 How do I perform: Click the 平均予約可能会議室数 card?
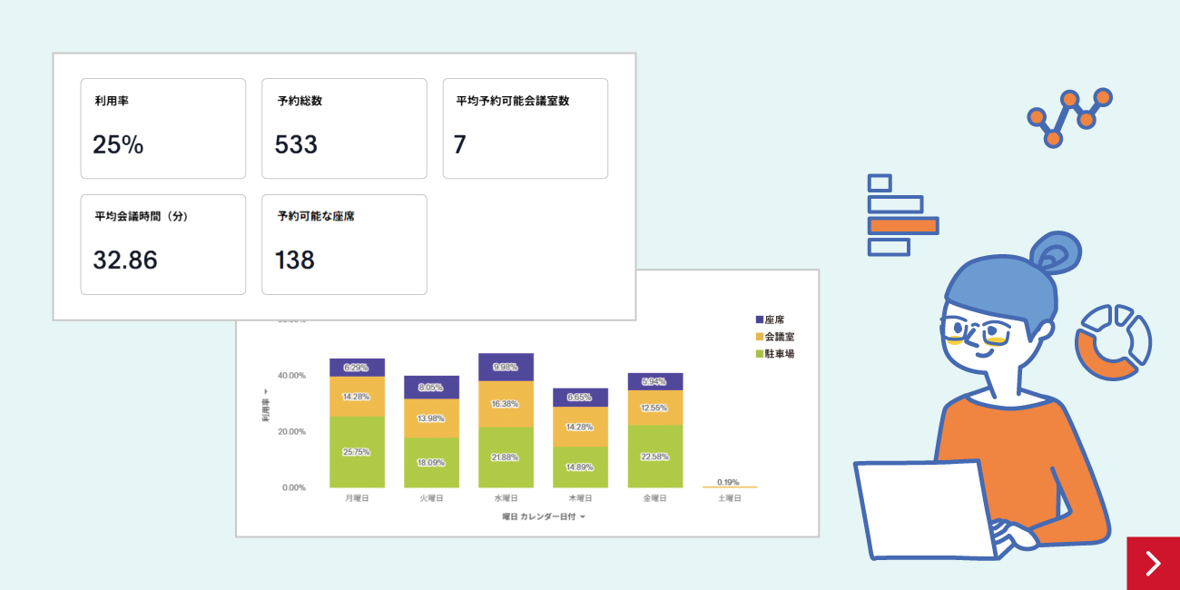(525, 128)
